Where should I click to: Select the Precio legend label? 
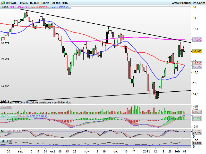point(5,7)
